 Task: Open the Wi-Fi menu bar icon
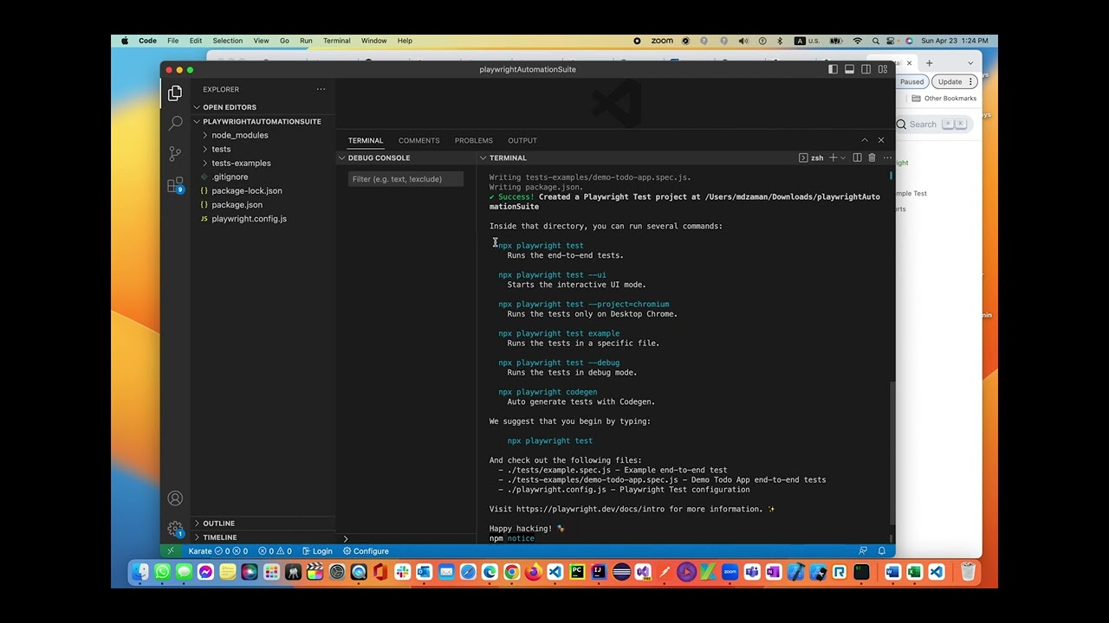858,41
